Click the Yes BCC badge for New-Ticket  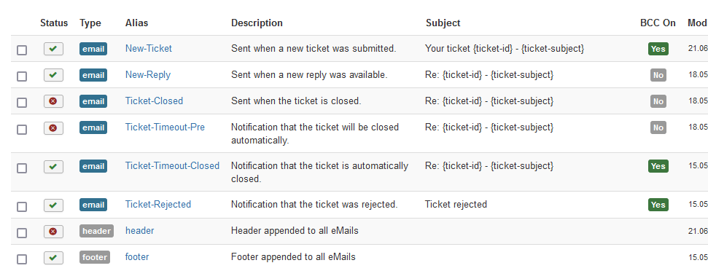point(658,49)
